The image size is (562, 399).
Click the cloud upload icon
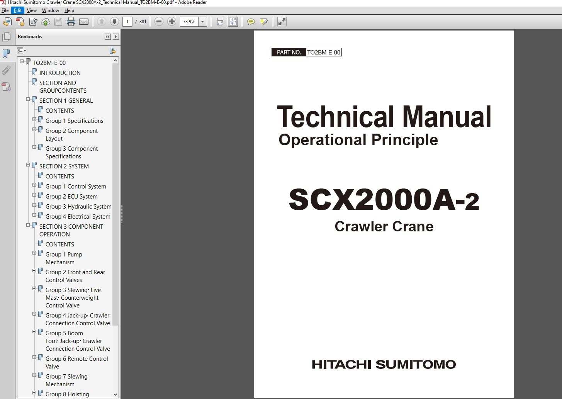(x=46, y=22)
